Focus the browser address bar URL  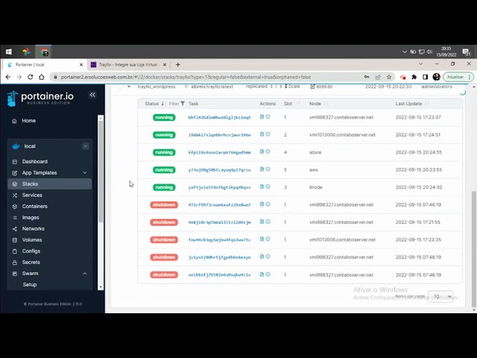click(x=186, y=77)
